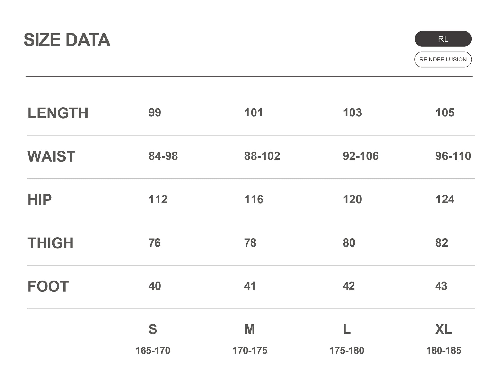Click the FOOT row label

48,286
